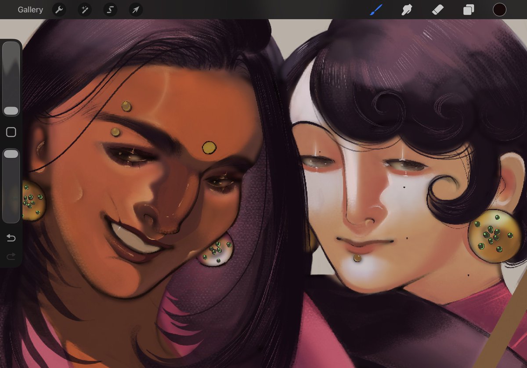Activate the Transform arrow tool
Screen dimensions: 527x368
click(x=136, y=10)
